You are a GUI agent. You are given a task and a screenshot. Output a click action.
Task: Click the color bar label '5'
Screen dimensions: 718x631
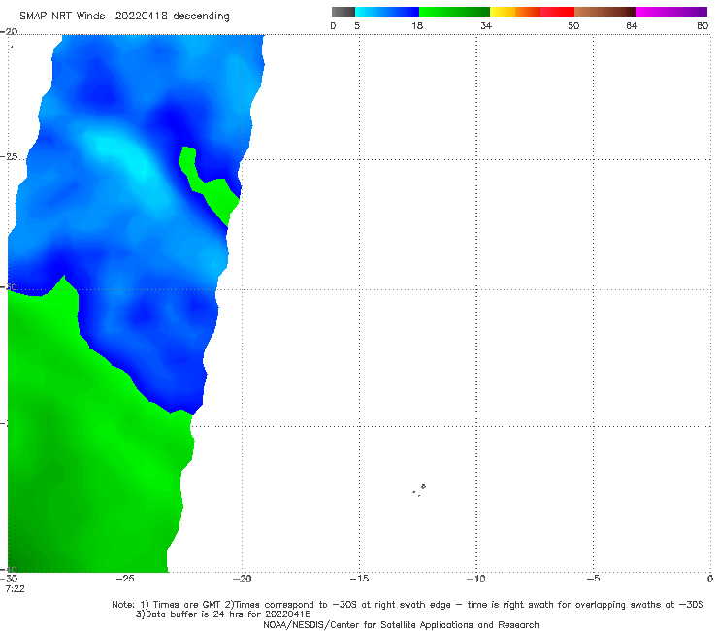[x=357, y=25]
